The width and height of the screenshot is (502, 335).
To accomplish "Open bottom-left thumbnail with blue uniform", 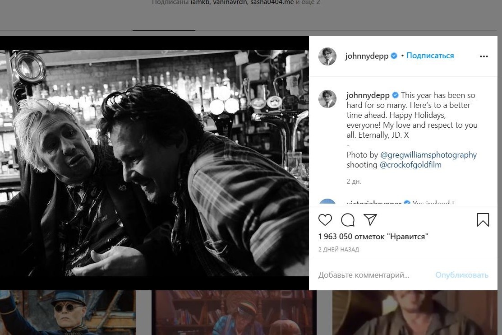I will coord(68,312).
